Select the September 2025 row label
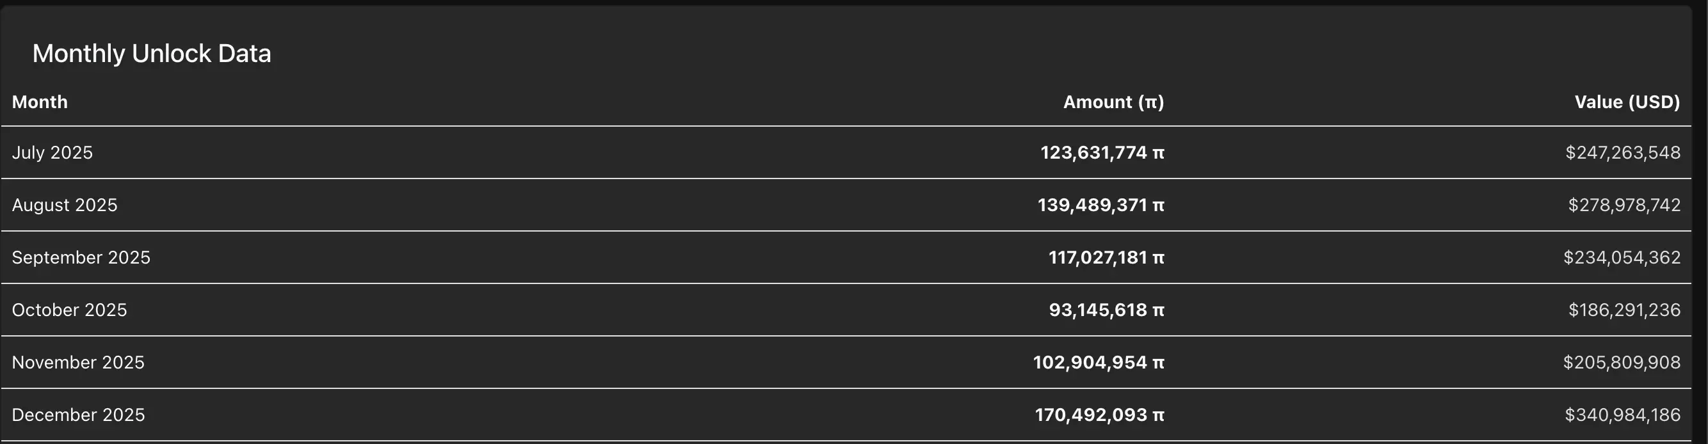Image resolution: width=1708 pixels, height=444 pixels. tap(81, 257)
